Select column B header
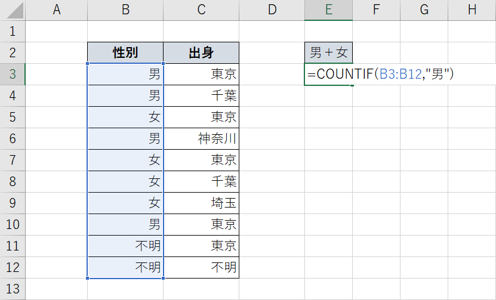This screenshot has height=300, width=496. [x=125, y=10]
